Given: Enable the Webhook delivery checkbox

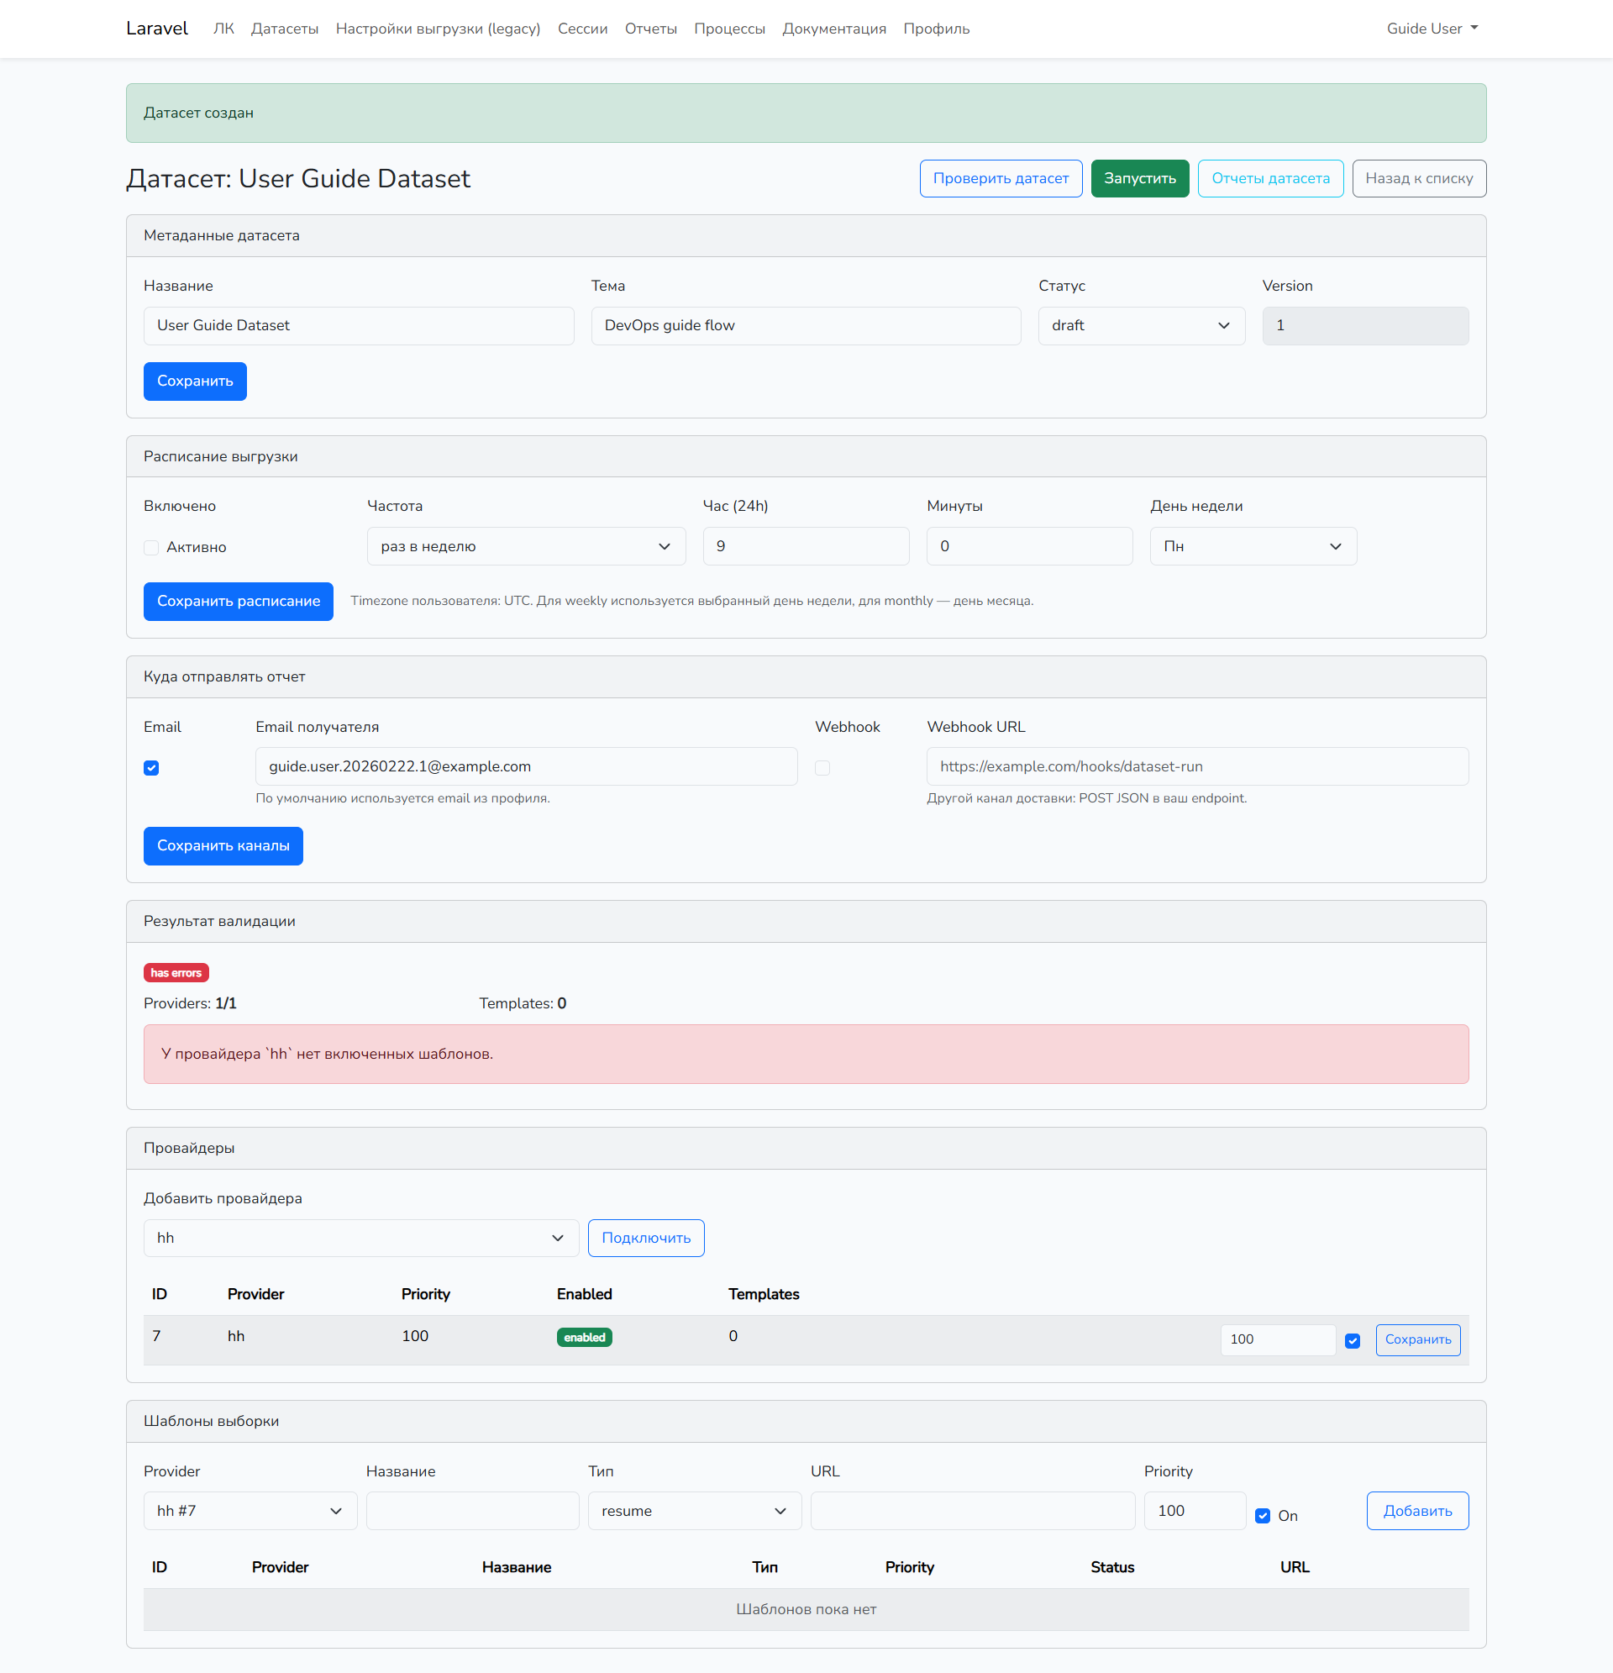Looking at the screenshot, I should coord(822,767).
